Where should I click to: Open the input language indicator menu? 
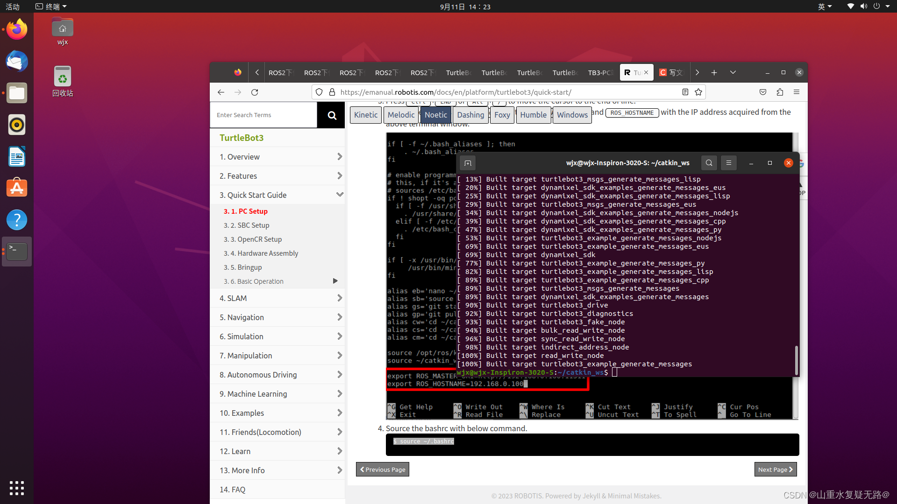click(825, 7)
